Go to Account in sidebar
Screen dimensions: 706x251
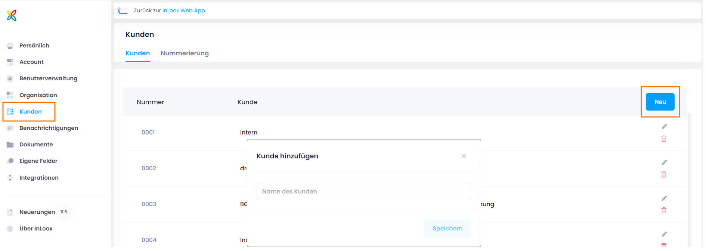tap(31, 62)
